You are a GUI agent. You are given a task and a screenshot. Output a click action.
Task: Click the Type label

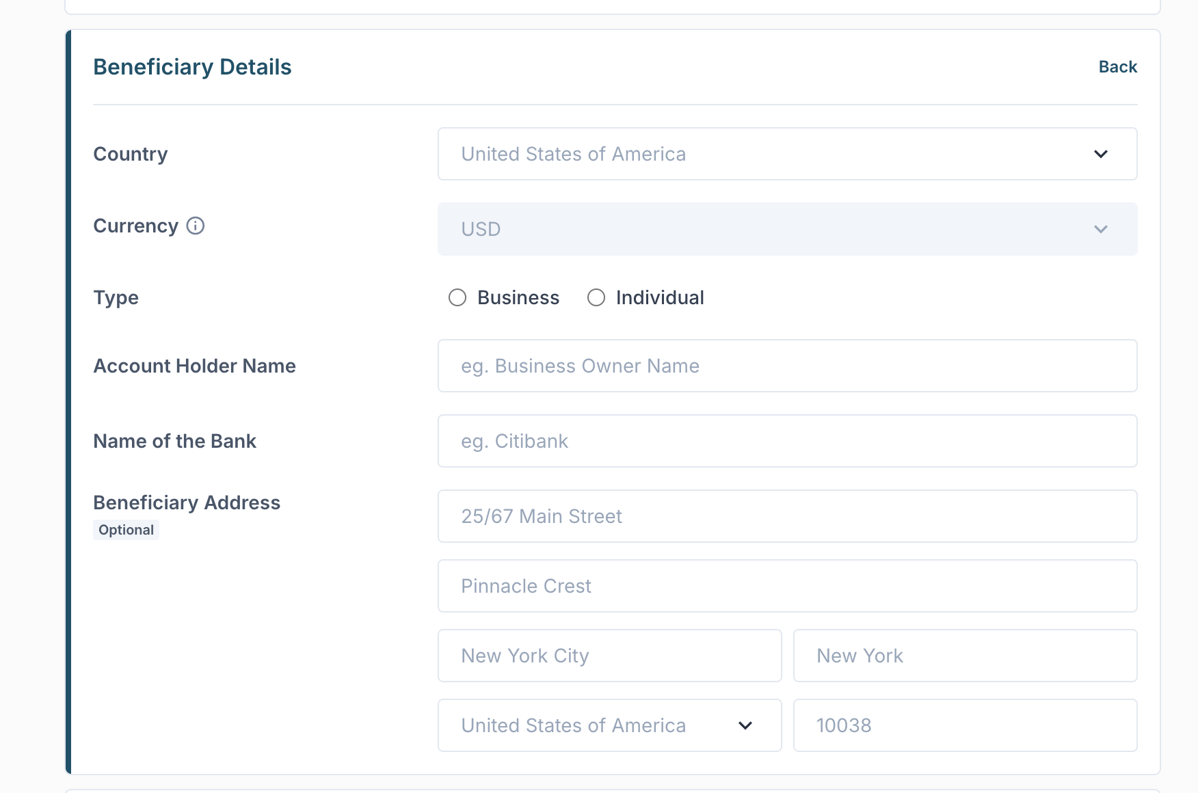click(x=116, y=298)
